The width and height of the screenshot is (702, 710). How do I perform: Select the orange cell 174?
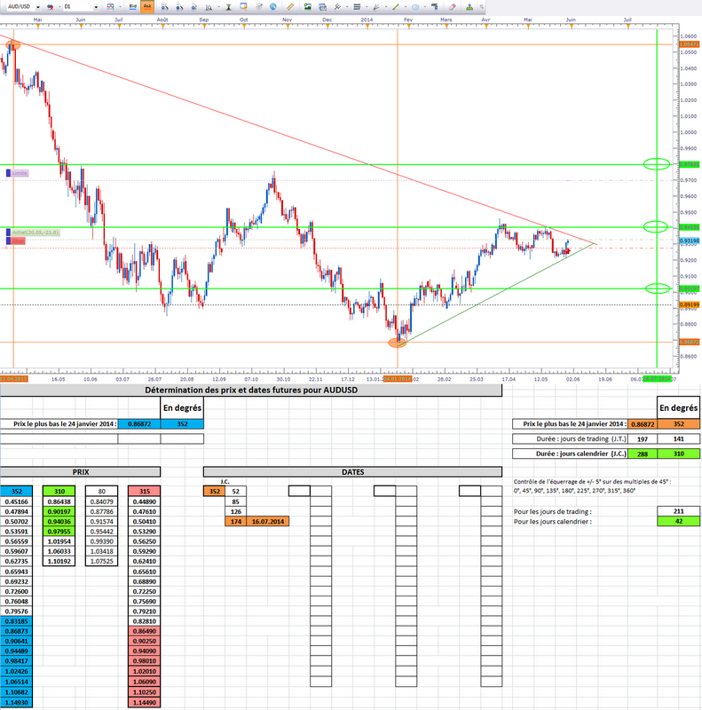(235, 522)
